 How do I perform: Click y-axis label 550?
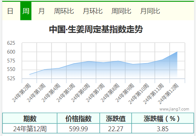pos(11,69)
